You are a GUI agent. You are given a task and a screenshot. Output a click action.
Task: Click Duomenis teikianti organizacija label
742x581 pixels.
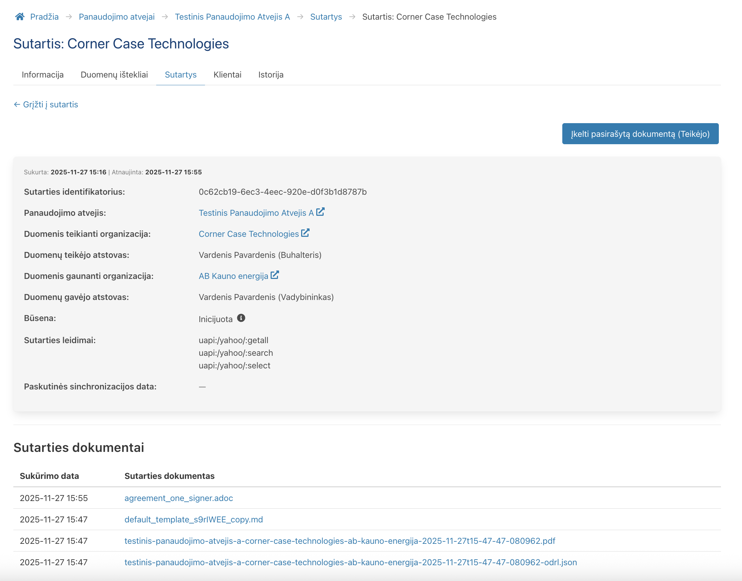(x=87, y=234)
